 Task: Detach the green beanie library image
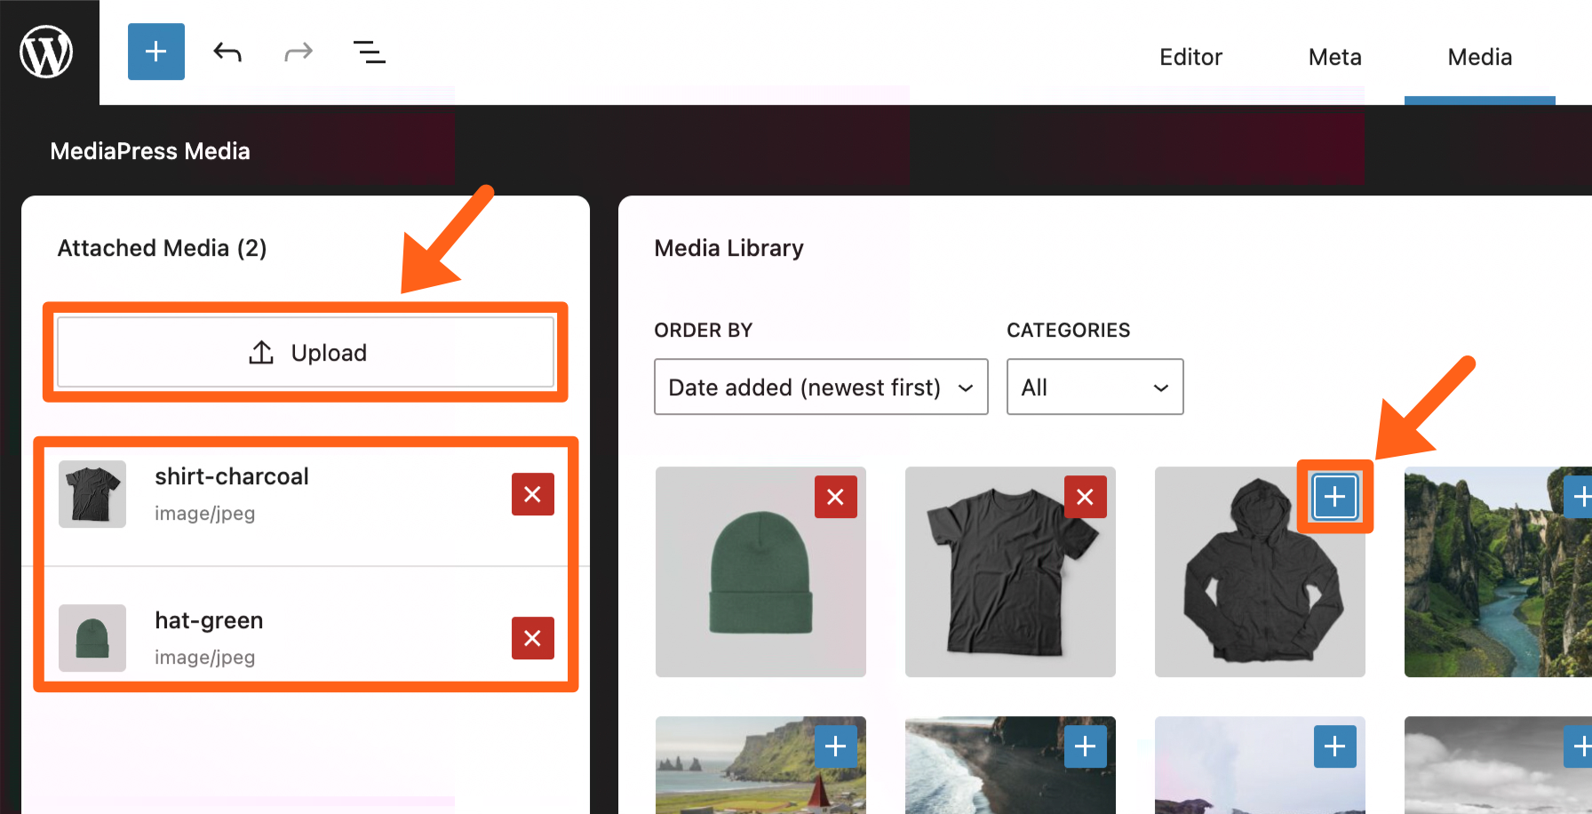pos(835,497)
